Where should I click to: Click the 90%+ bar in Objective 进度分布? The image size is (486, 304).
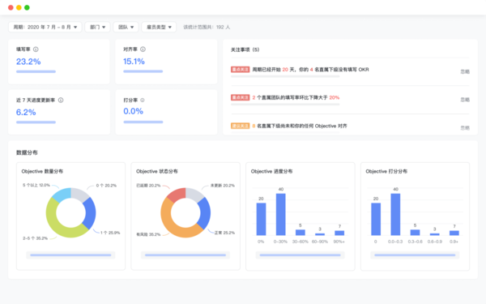pyautogui.click(x=339, y=233)
